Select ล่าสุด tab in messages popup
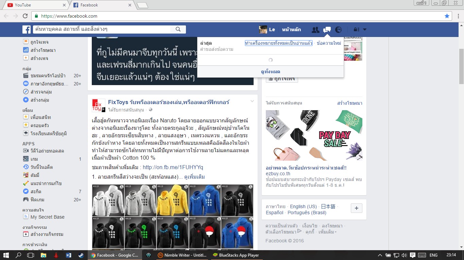The height and width of the screenshot is (260, 464). pos(206,43)
